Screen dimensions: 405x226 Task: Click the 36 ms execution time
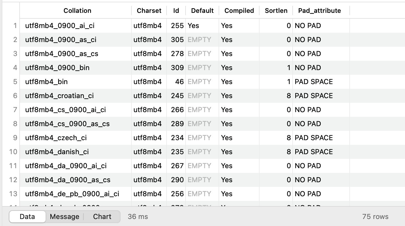138,217
